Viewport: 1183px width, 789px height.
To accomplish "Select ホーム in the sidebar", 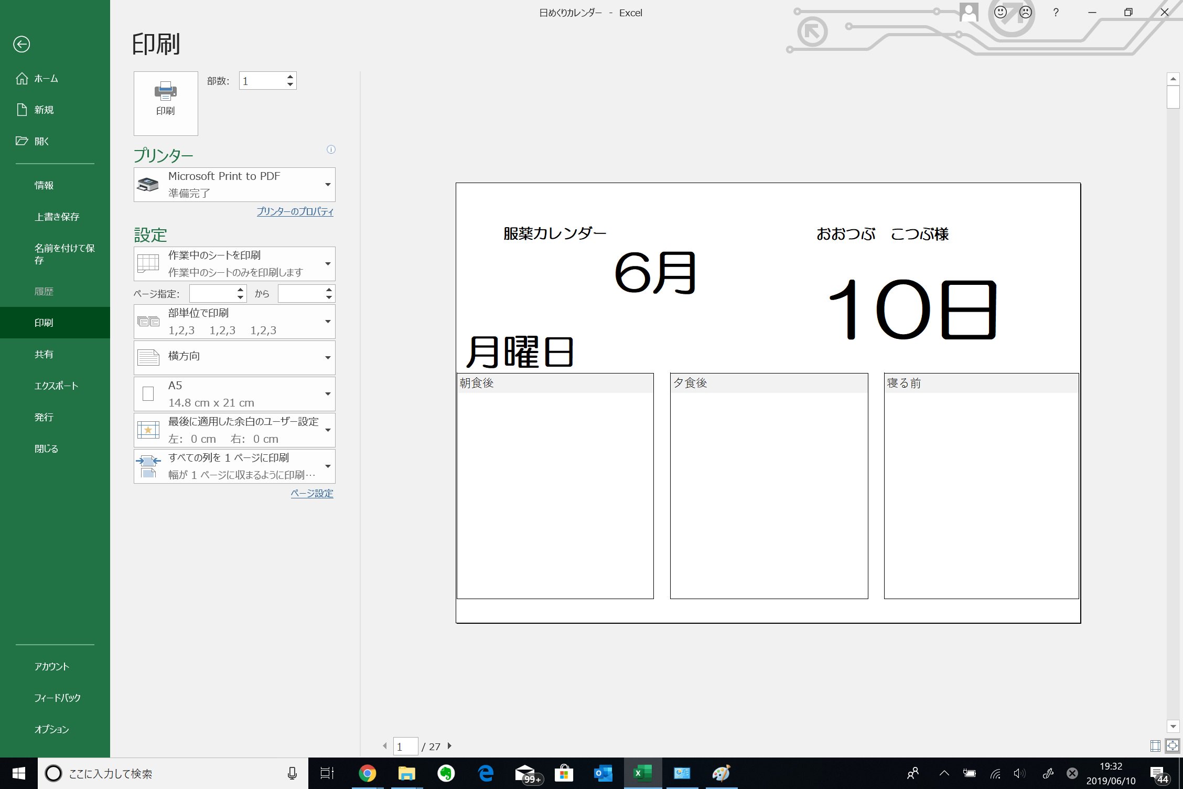I will tap(55, 79).
